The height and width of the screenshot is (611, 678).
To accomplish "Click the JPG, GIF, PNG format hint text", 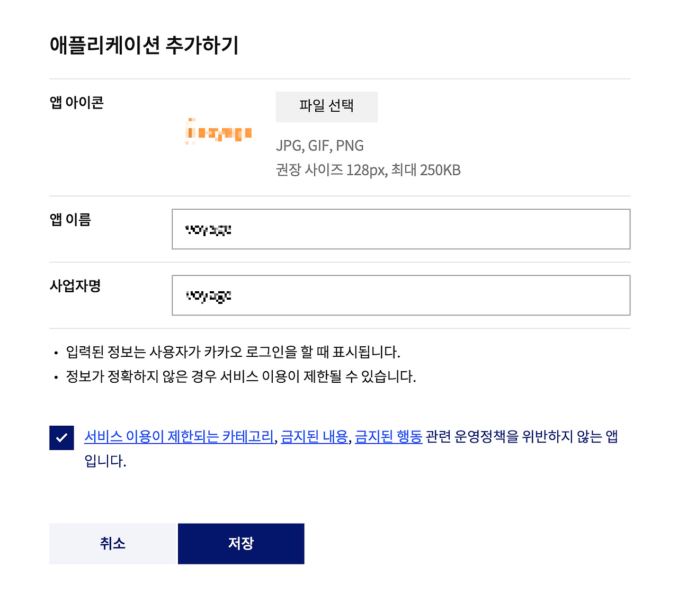I will pos(320,145).
